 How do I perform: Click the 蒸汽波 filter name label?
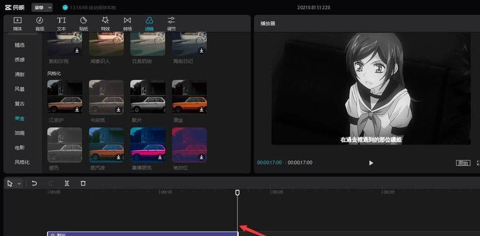coord(97,168)
